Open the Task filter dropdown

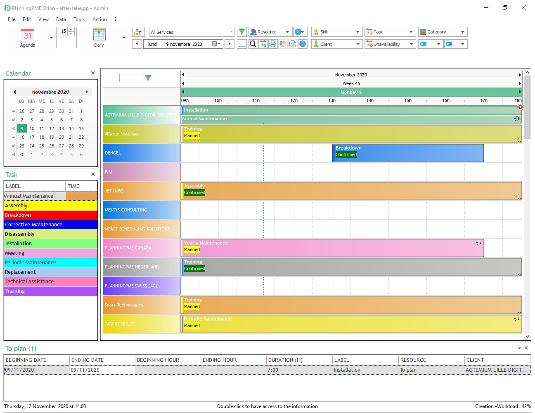(390, 32)
